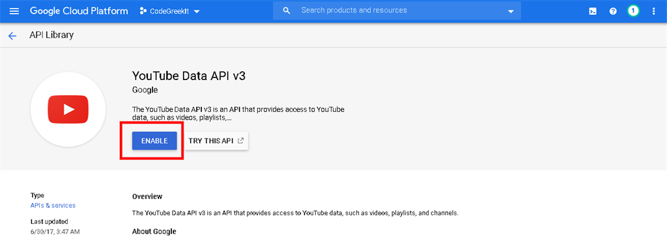Open the APIs & services link
667x240 pixels.
[x=53, y=205]
